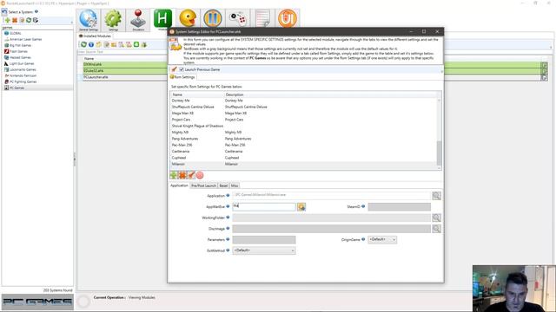Open the gamepad and dice icon tab

point(237,18)
